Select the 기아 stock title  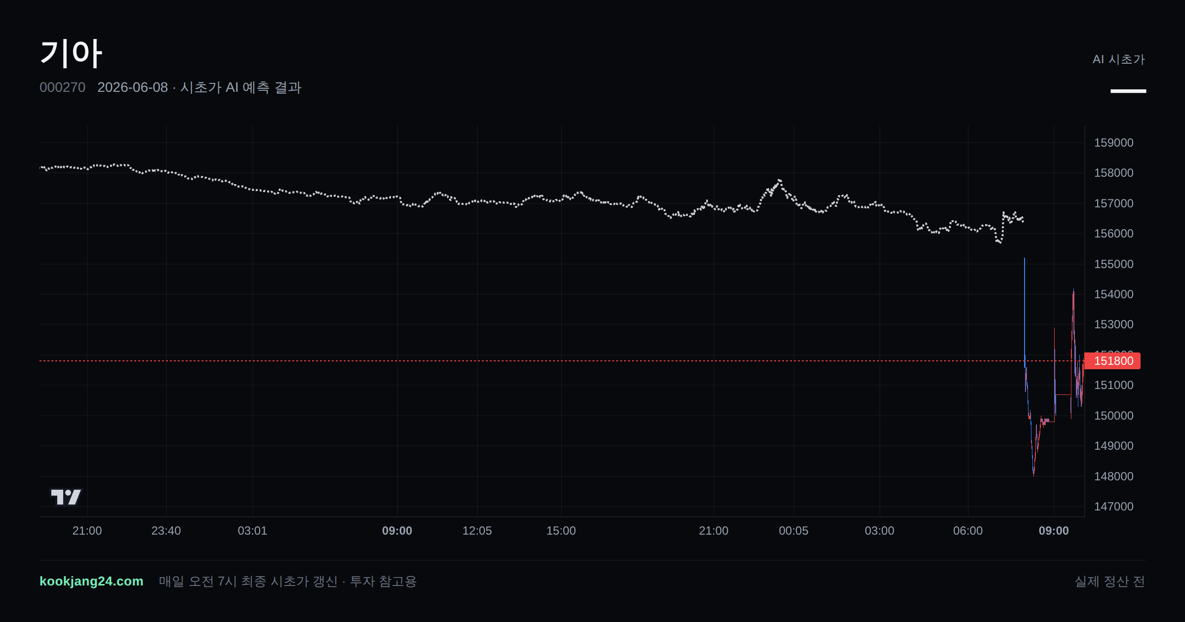[71, 53]
